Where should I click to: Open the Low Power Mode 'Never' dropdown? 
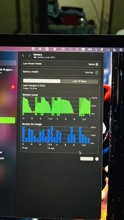pyautogui.click(x=93, y=64)
